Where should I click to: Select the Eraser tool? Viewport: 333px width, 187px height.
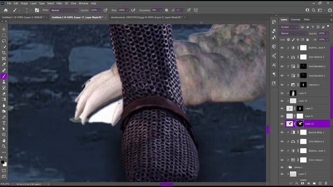[4, 94]
